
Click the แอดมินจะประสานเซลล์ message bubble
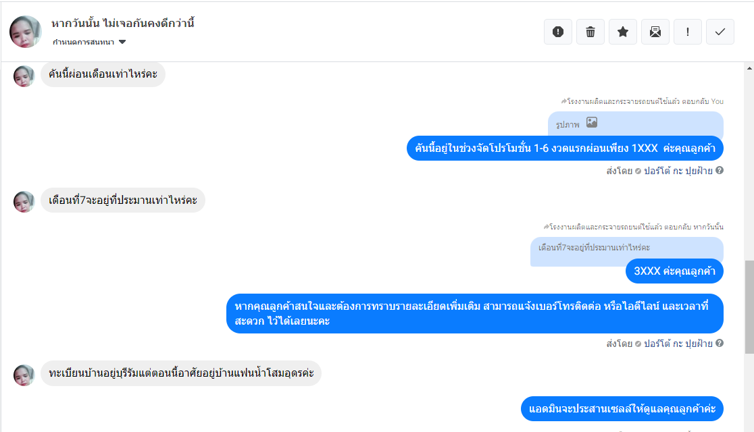click(x=622, y=409)
